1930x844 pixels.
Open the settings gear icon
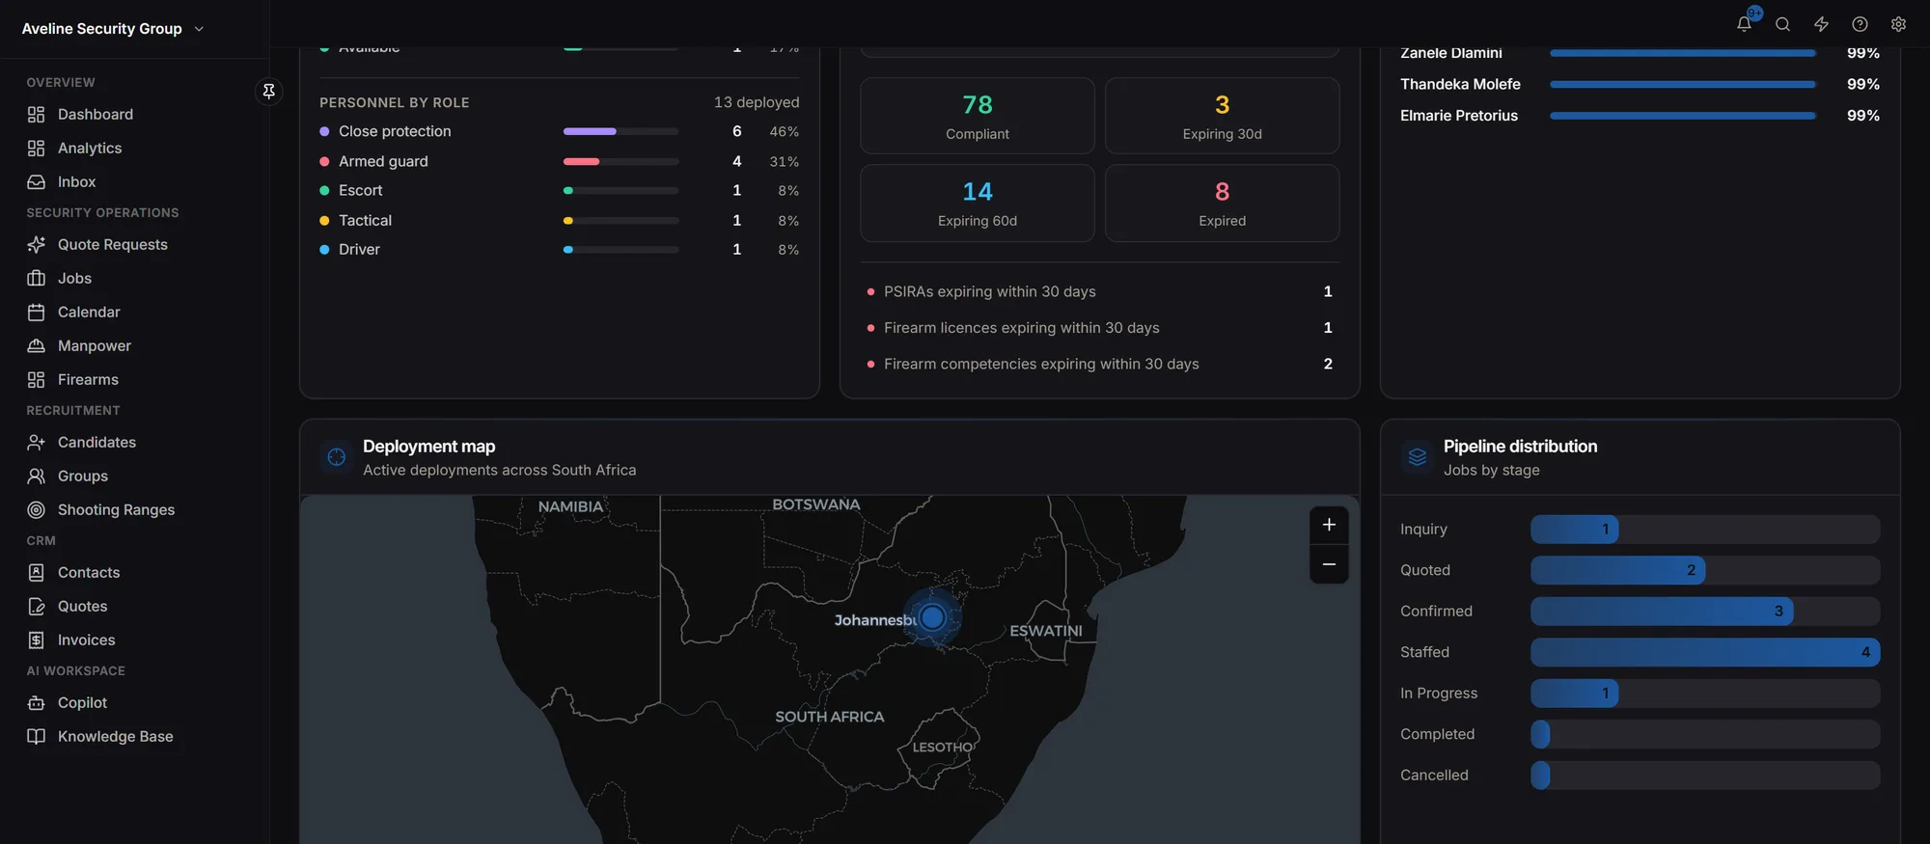coord(1898,25)
